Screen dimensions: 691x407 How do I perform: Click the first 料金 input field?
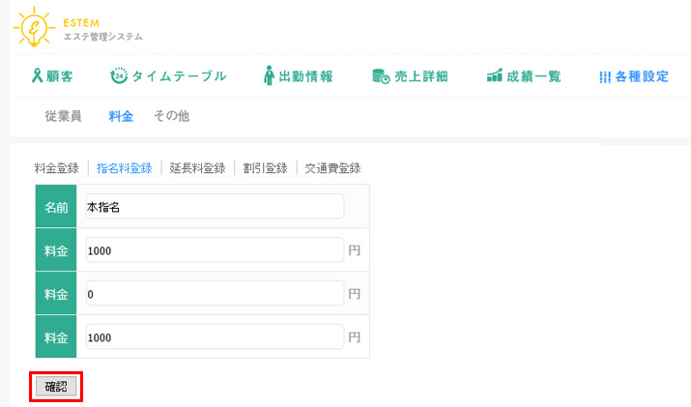(215, 250)
